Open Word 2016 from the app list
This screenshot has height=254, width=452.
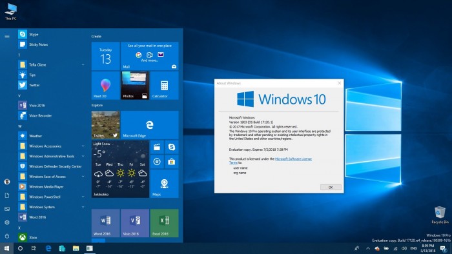click(52, 217)
